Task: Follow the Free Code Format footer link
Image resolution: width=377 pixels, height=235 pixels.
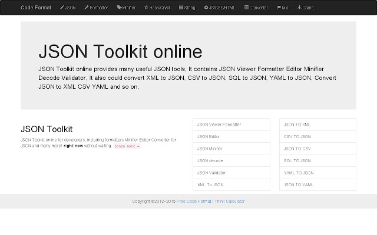Action: (x=194, y=202)
